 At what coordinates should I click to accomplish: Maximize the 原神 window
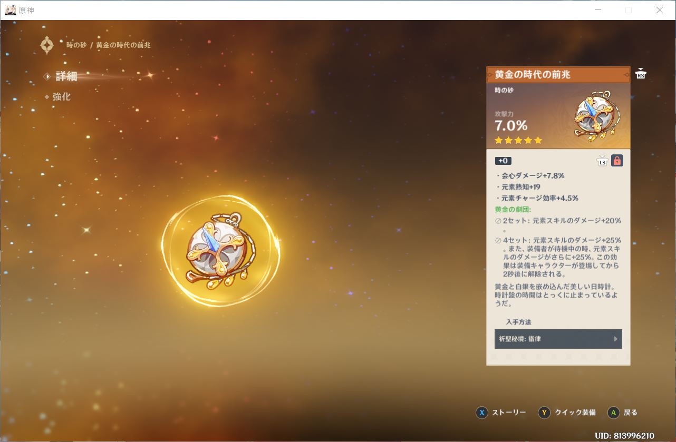[x=628, y=10]
